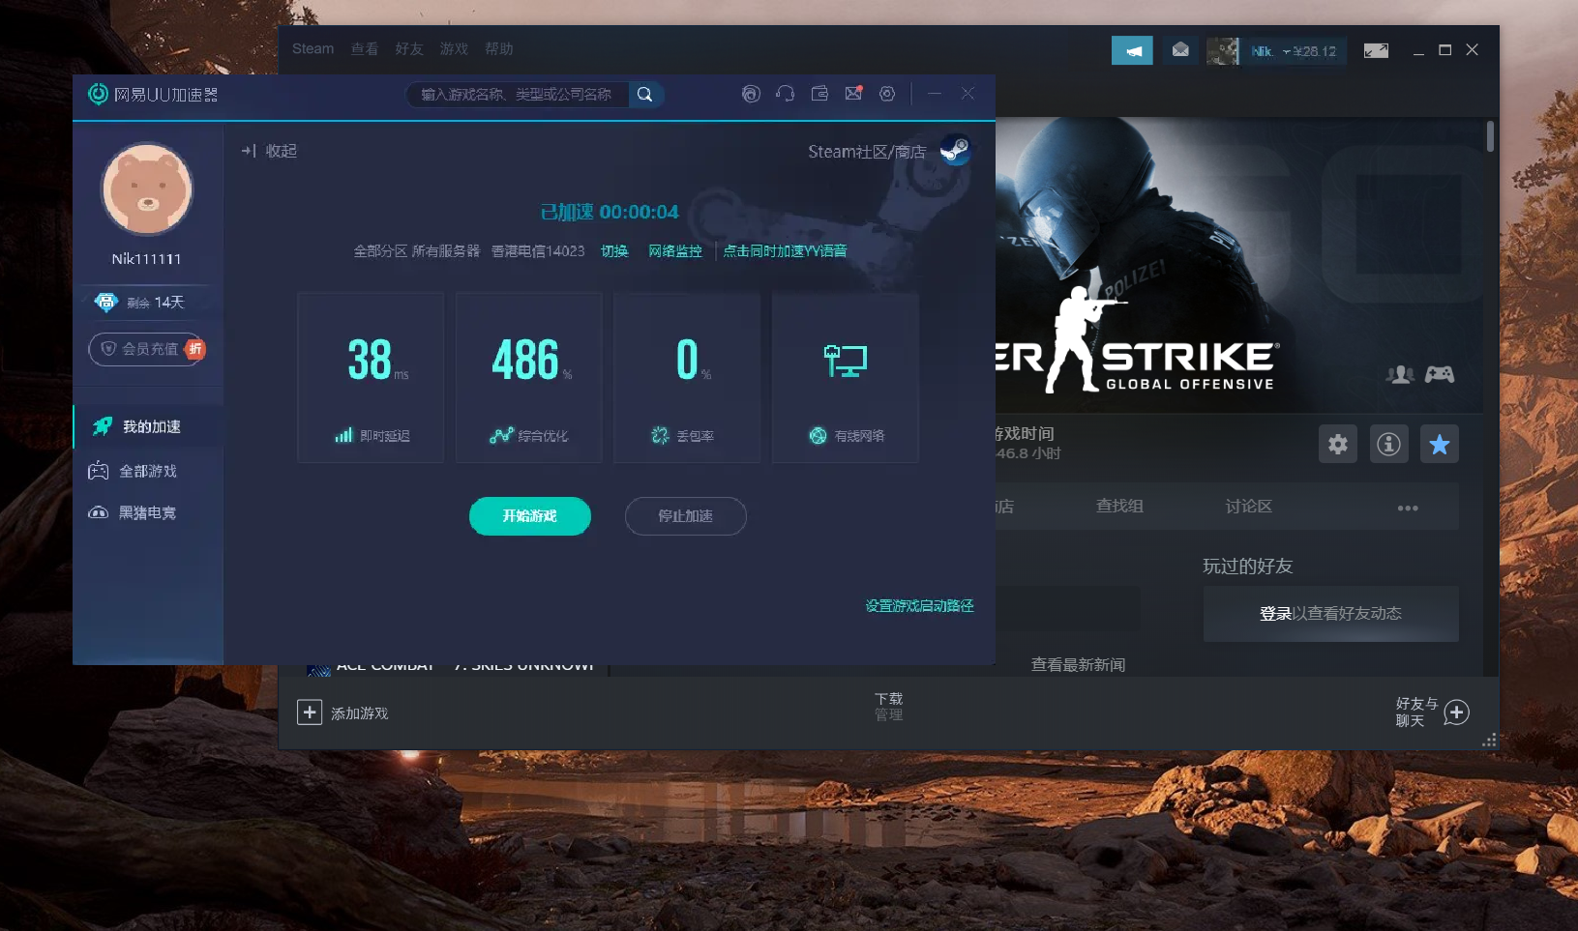Click the 有线网络 wired network card
The image size is (1578, 931).
[846, 377]
